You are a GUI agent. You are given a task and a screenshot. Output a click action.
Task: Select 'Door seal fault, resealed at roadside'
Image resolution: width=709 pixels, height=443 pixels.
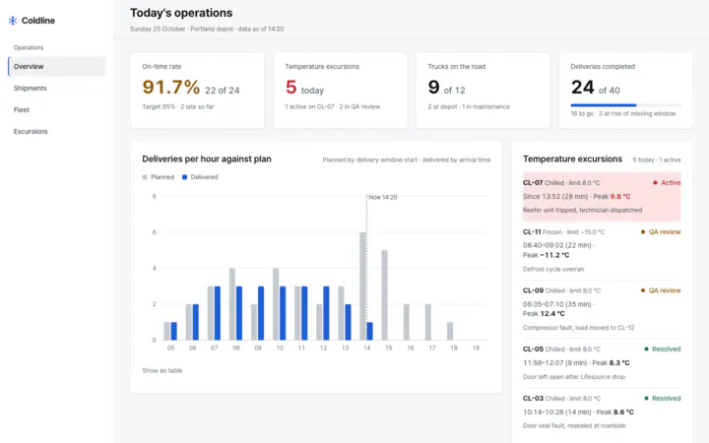click(x=574, y=426)
